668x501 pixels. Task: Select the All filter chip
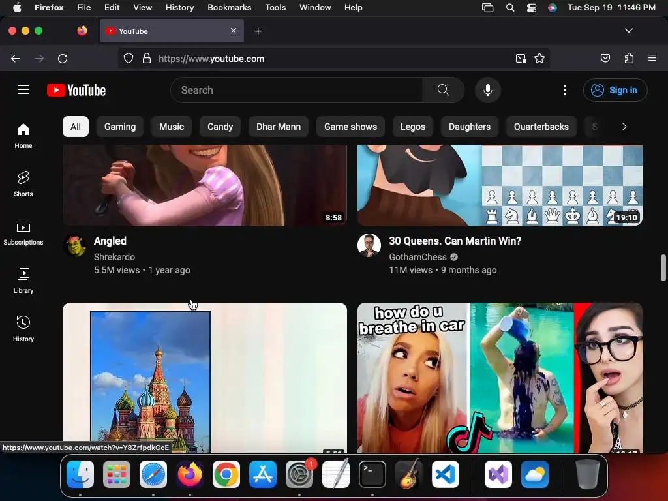coord(76,127)
